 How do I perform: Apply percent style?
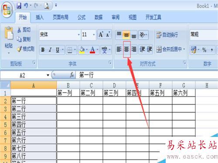(204, 50)
